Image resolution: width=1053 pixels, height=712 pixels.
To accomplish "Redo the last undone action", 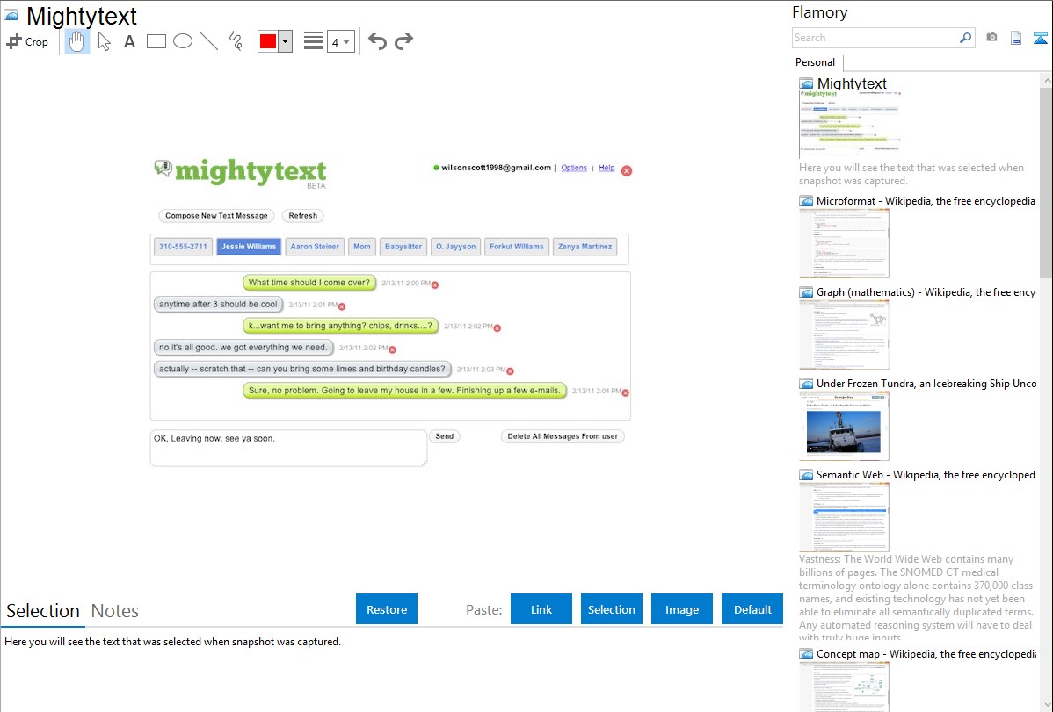I will pos(403,41).
